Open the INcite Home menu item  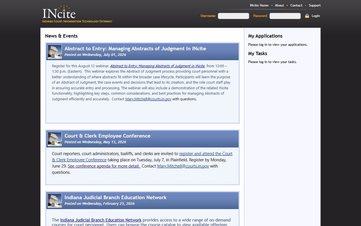click(x=259, y=5)
